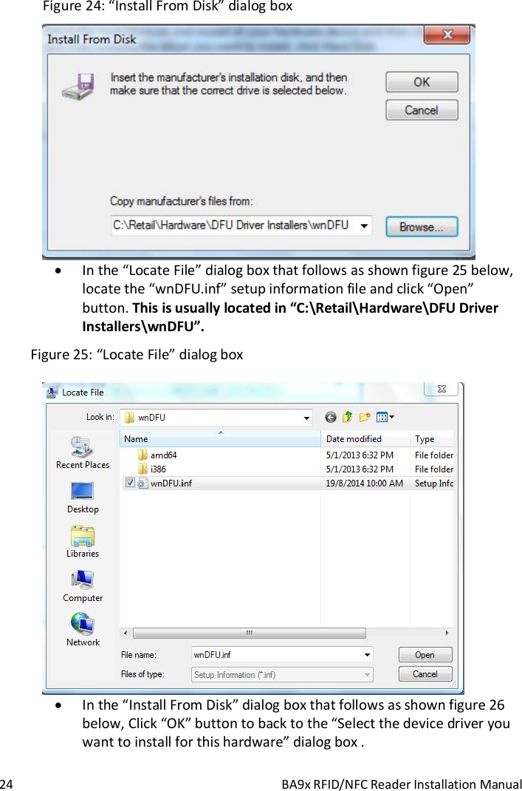Screen dimensions: 522x791
Task: Open the manufacturer's files path dropdown
Action: [364, 225]
